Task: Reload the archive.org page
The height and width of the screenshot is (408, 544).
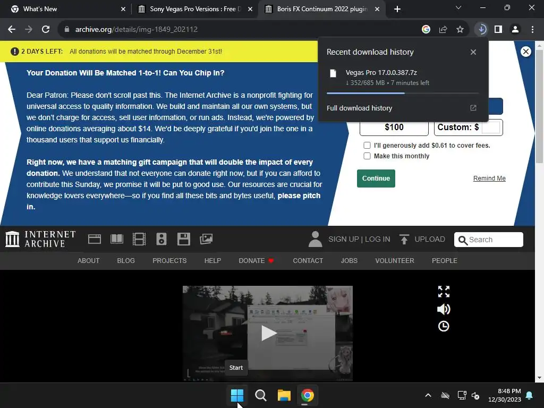Action: (x=46, y=30)
